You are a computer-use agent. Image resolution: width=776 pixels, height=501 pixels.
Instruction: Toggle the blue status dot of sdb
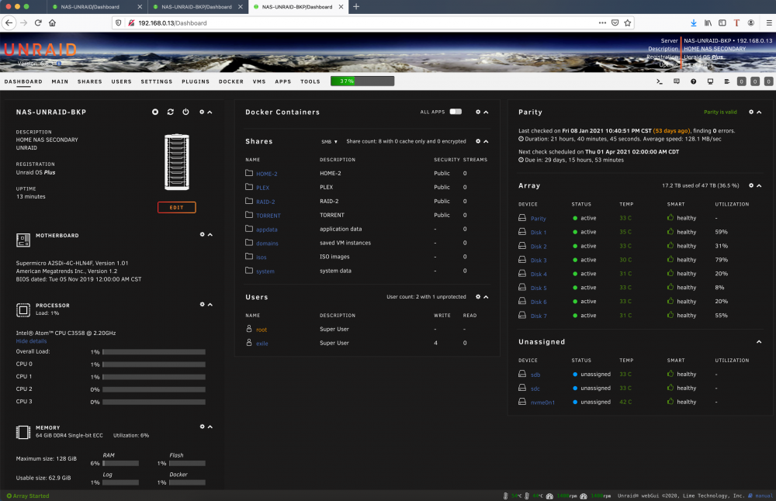575,375
